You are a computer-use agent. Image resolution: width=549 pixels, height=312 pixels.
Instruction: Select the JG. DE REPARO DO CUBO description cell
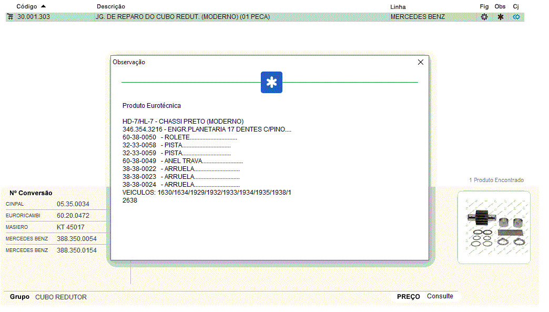182,17
